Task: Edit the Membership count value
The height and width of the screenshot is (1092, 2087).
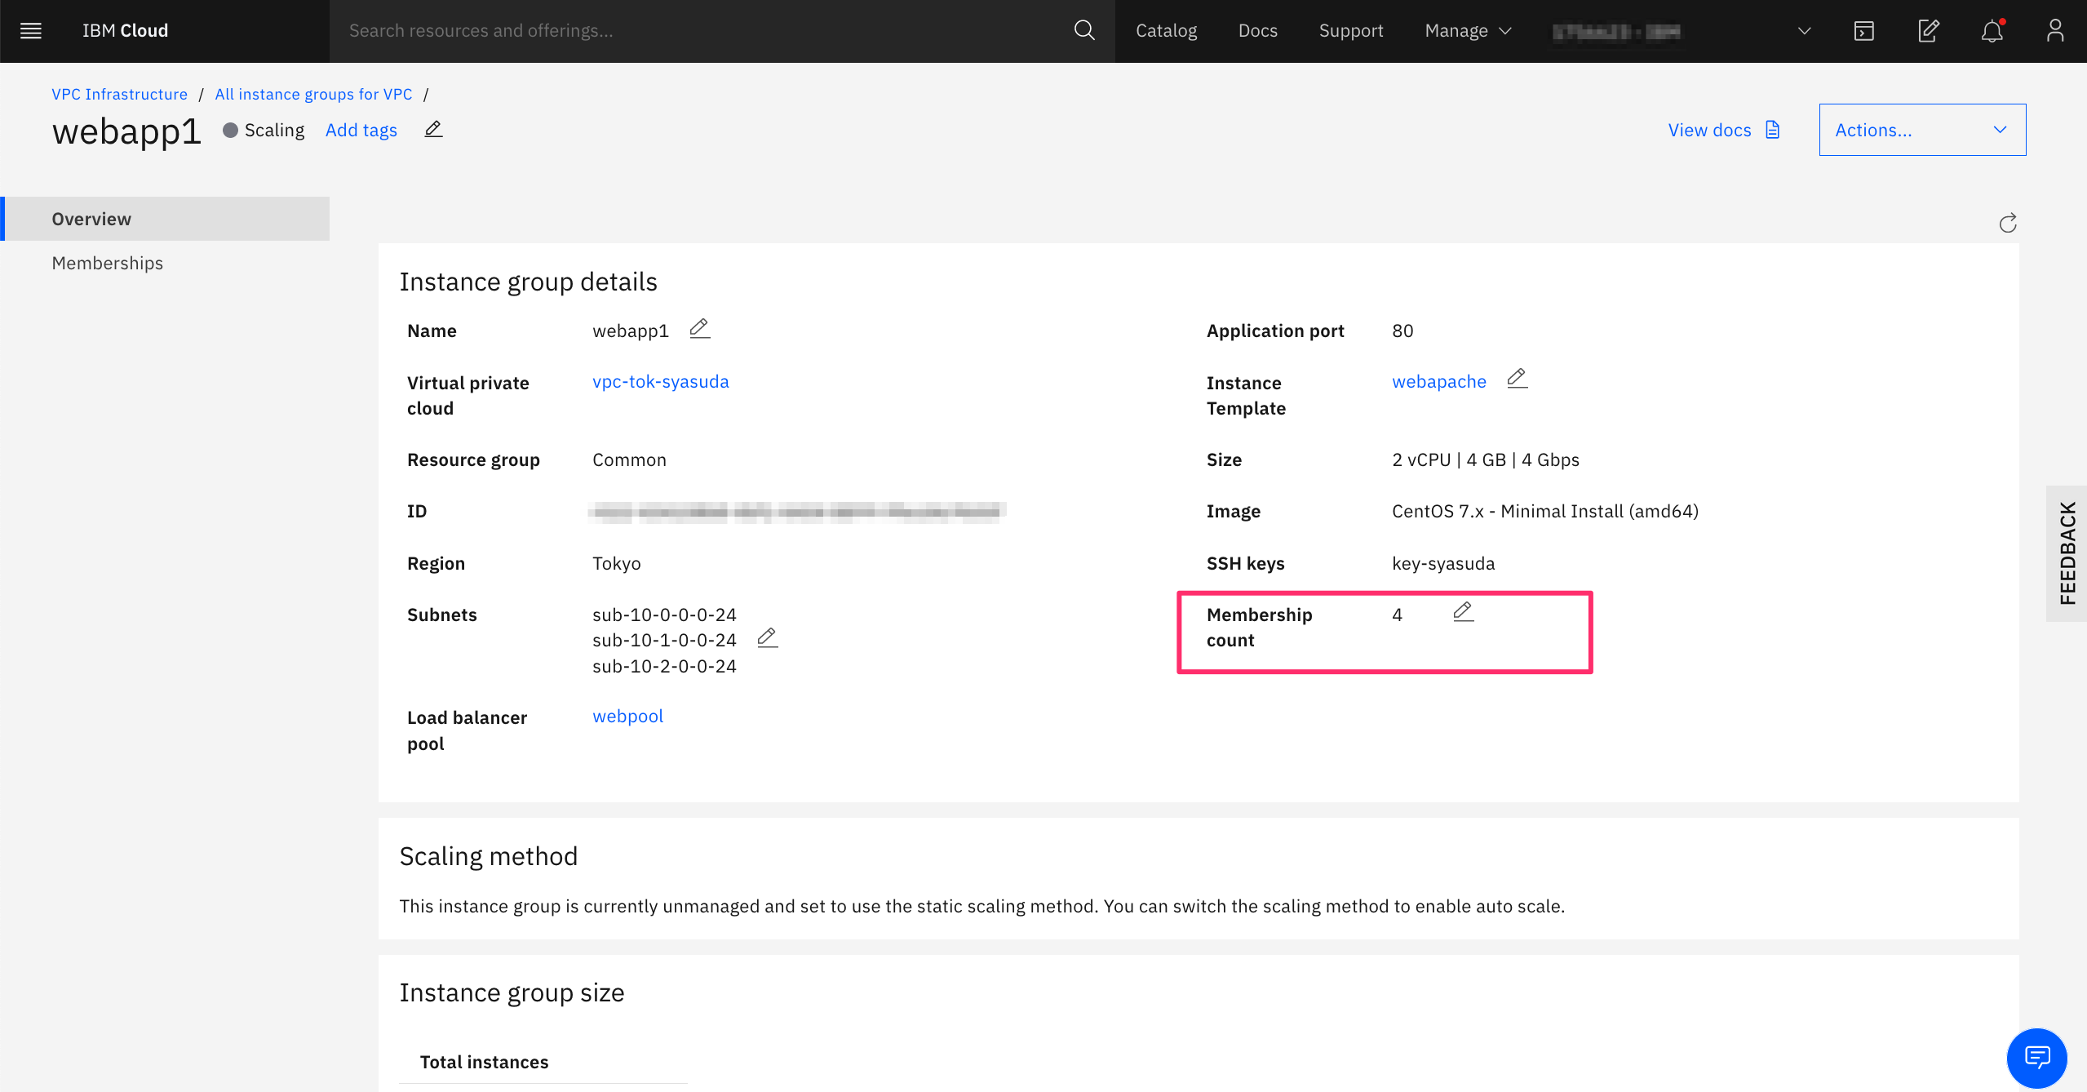Action: 1463,611
